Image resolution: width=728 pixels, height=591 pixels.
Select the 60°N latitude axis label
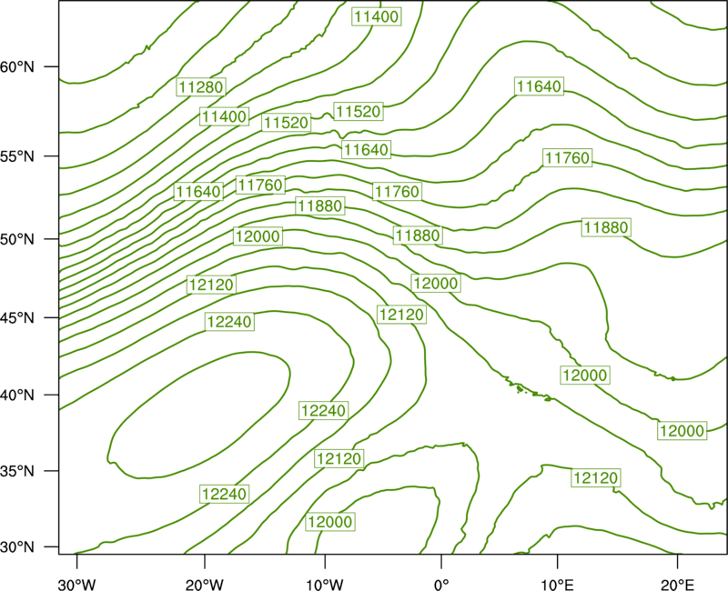click(17, 67)
